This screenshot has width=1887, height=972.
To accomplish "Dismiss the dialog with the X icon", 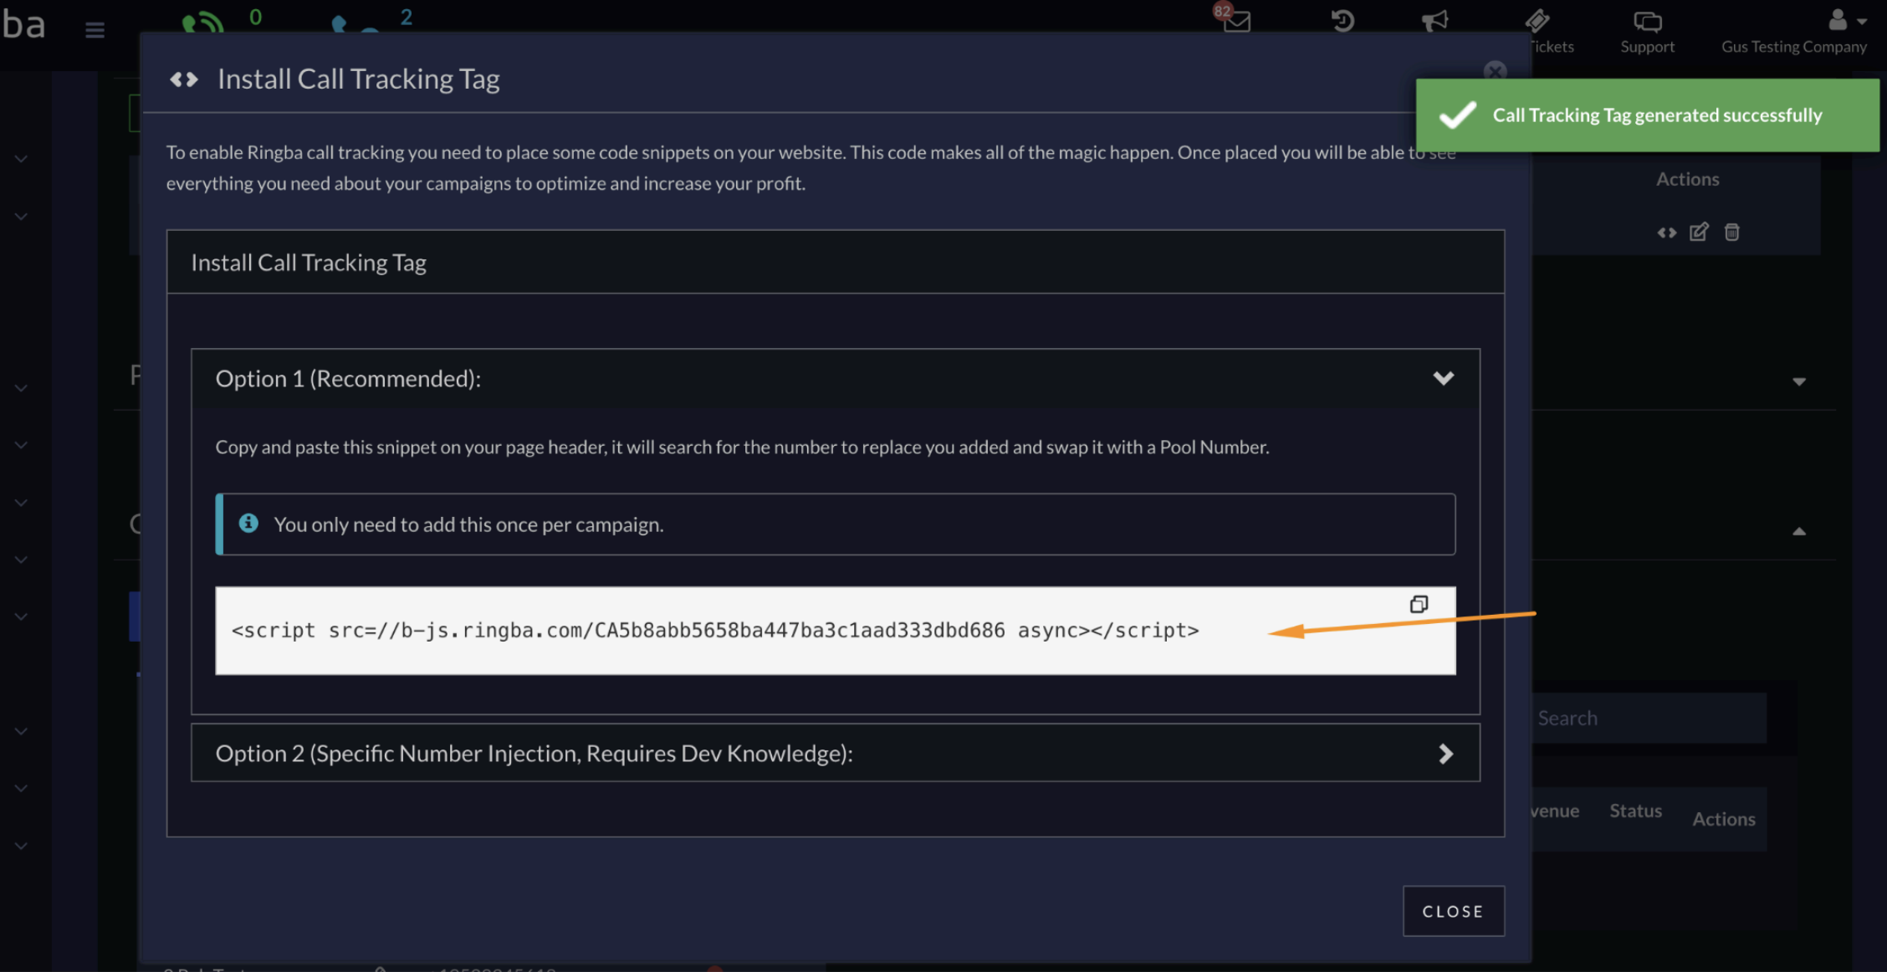I will click(x=1494, y=71).
